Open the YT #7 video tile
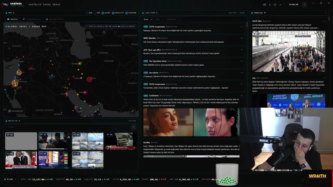 pos(88,160)
